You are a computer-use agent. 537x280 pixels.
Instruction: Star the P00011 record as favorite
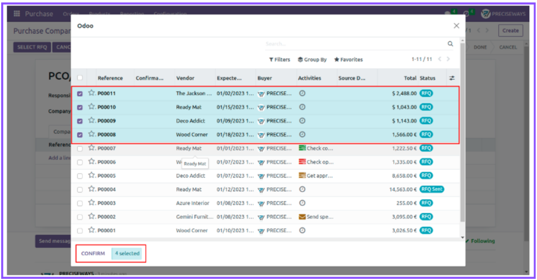(92, 93)
